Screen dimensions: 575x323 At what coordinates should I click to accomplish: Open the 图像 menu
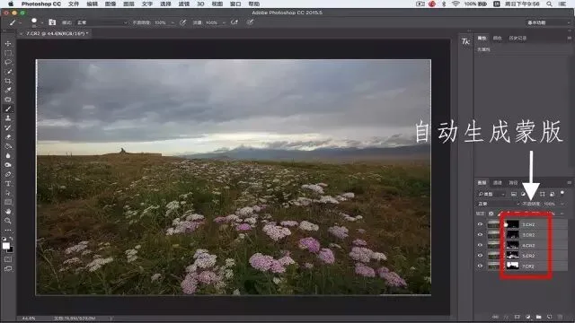110,4
